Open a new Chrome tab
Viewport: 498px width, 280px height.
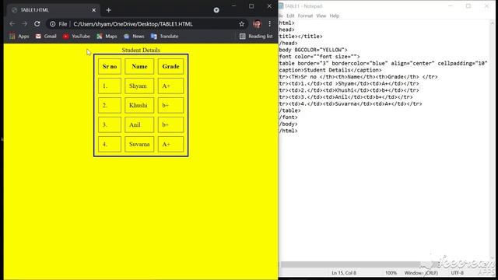[109, 10]
